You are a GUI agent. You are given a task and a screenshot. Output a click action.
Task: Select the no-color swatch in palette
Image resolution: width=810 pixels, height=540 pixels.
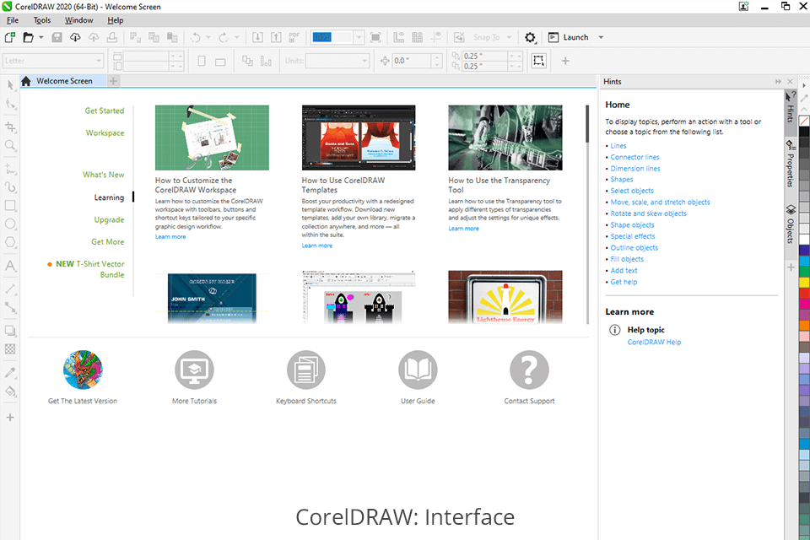coord(804,121)
